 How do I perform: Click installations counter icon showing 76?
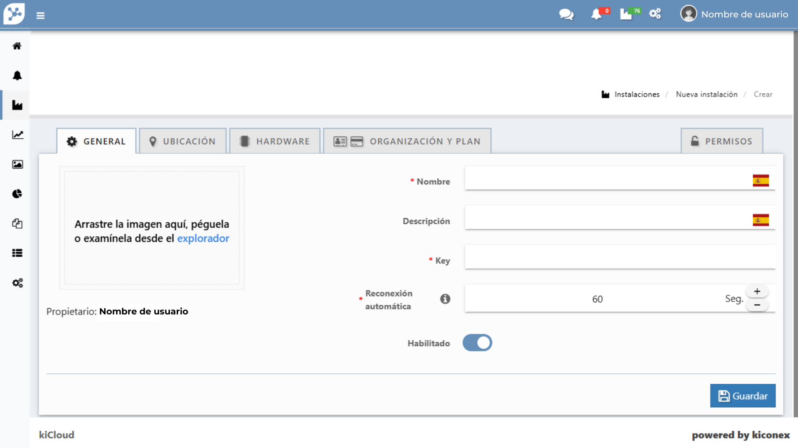[x=627, y=15]
